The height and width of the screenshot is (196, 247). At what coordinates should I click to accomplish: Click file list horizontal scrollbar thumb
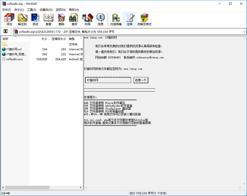(27, 187)
